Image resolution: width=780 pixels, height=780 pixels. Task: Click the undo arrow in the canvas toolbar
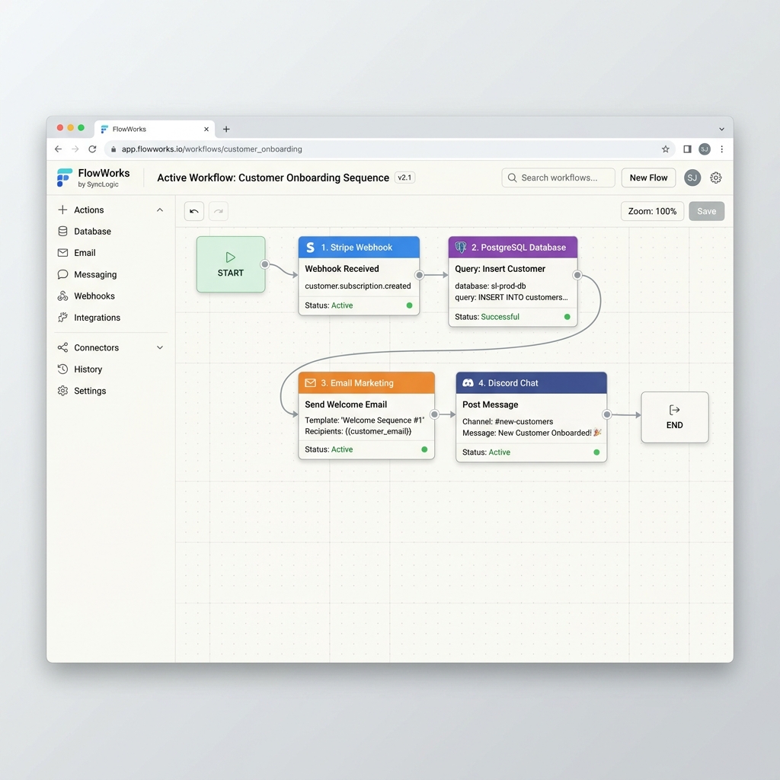click(x=193, y=211)
